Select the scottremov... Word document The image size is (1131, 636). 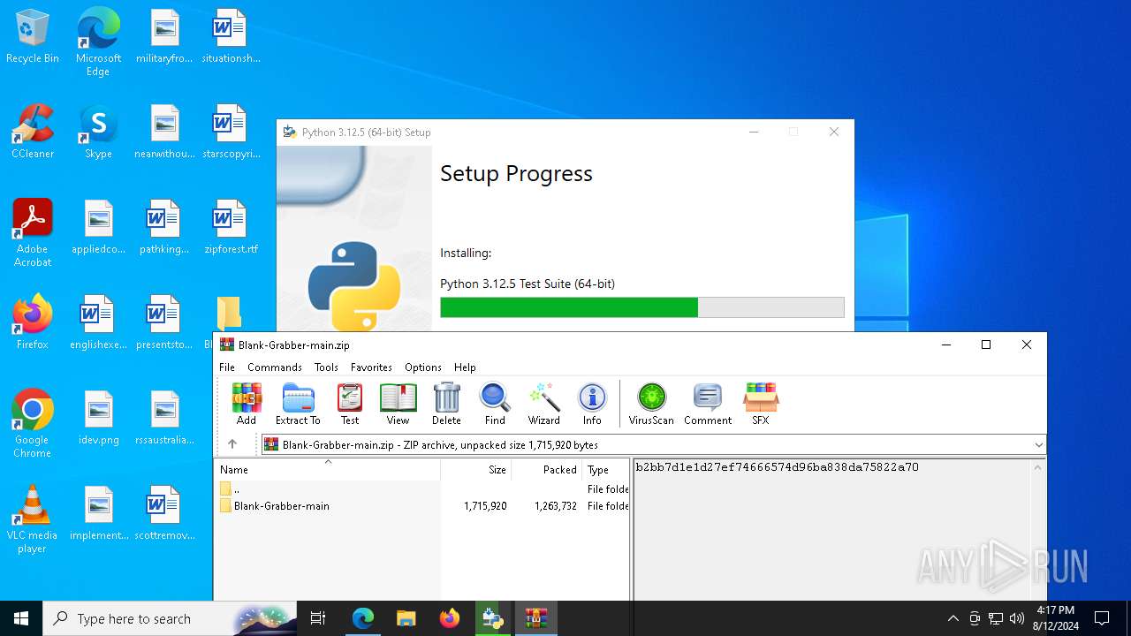pos(164,514)
